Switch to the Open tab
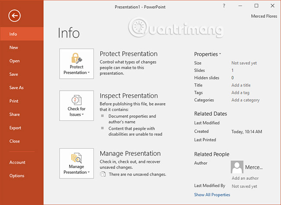 point(22,61)
